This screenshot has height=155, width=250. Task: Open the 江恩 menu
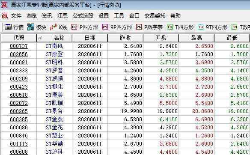[62, 15]
